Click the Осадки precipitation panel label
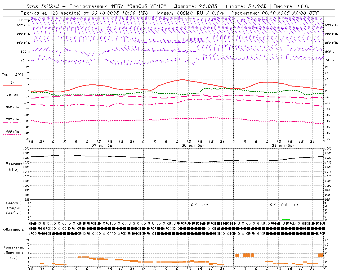The image size is (339, 271). coord(14,208)
